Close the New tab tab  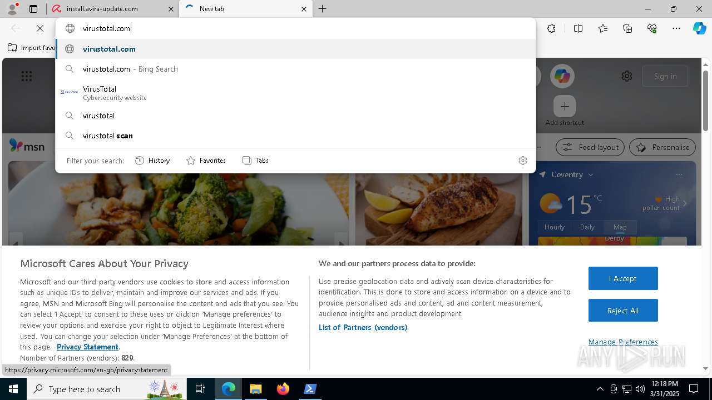(x=304, y=9)
